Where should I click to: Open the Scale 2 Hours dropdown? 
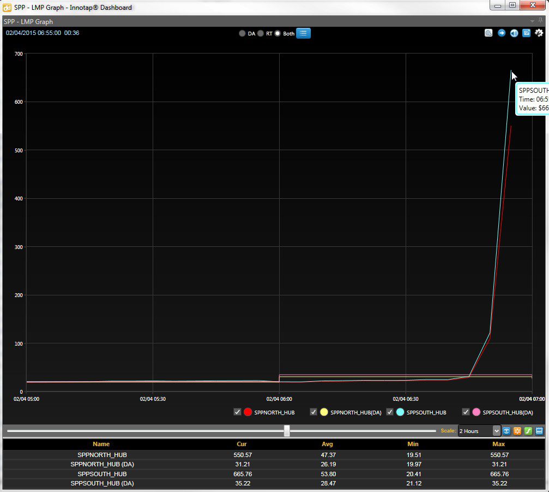pos(479,431)
